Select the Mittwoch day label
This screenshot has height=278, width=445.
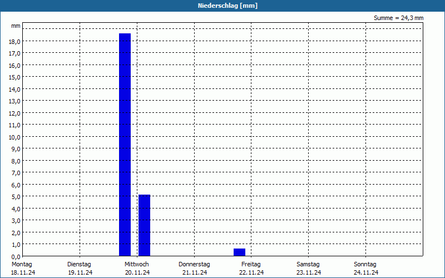[136, 264]
